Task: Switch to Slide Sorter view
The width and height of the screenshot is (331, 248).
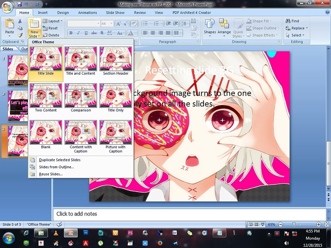Action: 257,224
